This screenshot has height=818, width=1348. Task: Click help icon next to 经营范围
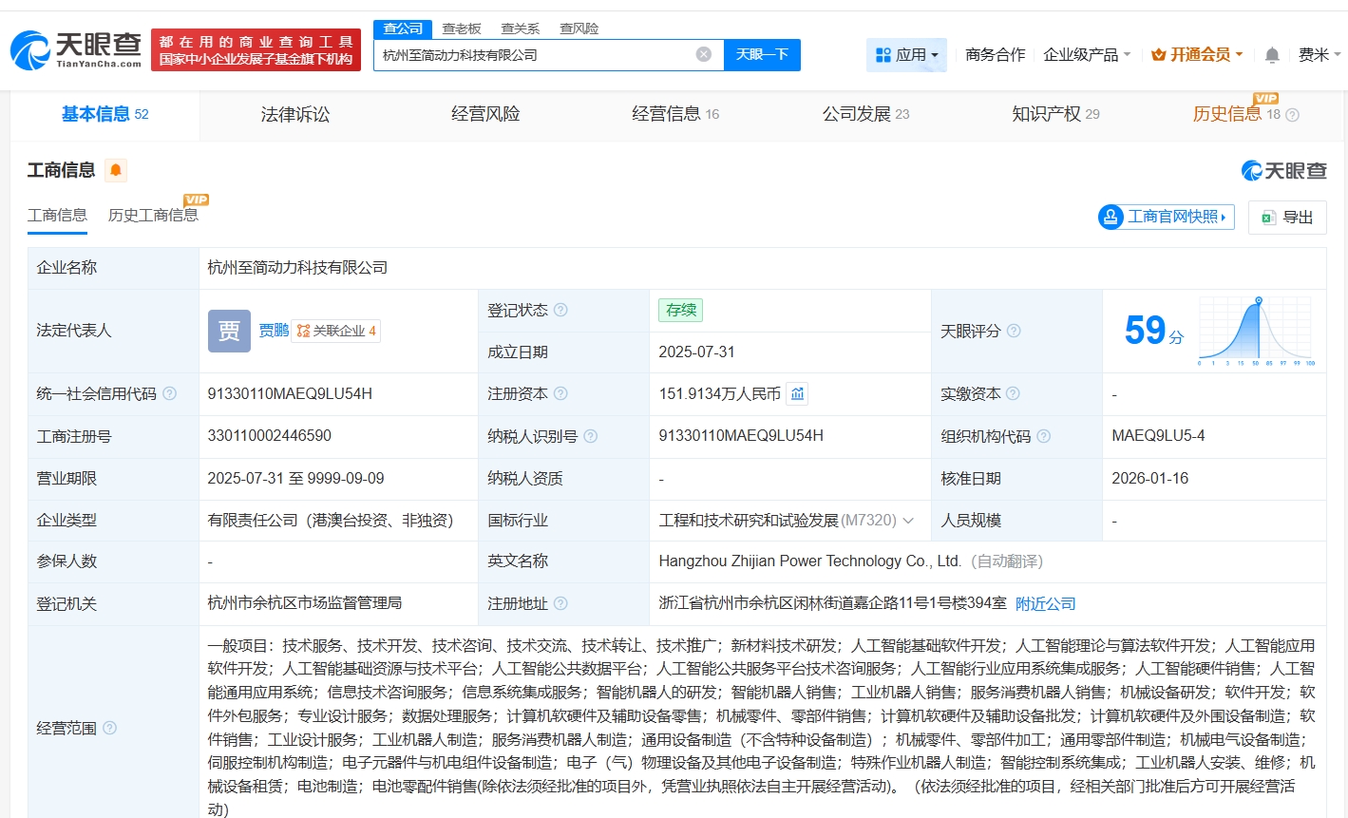click(x=109, y=728)
